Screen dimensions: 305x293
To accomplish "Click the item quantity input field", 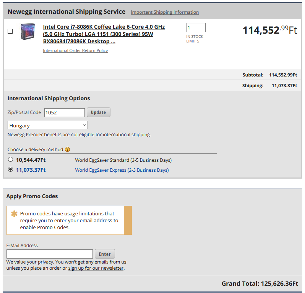I will [x=196, y=28].
